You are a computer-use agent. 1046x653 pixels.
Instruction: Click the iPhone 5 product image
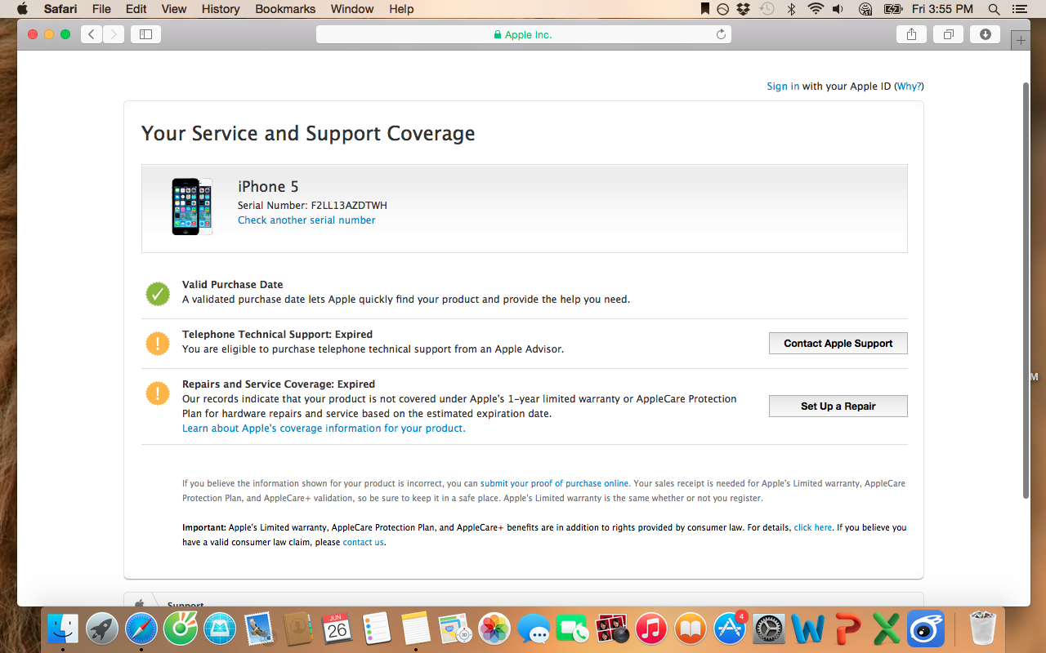[x=192, y=207]
